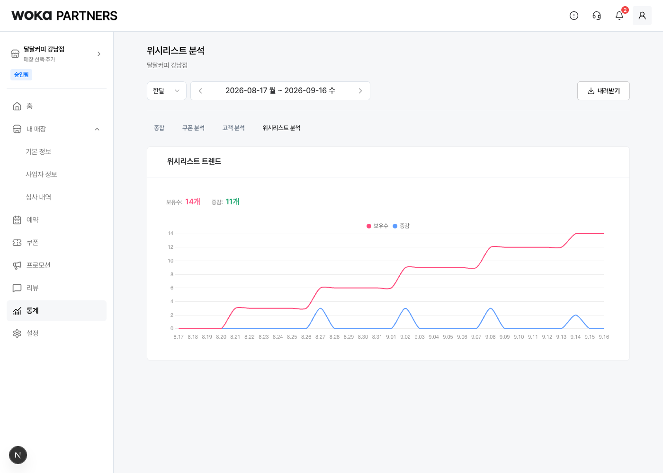Go to previous date range arrow

(200, 91)
